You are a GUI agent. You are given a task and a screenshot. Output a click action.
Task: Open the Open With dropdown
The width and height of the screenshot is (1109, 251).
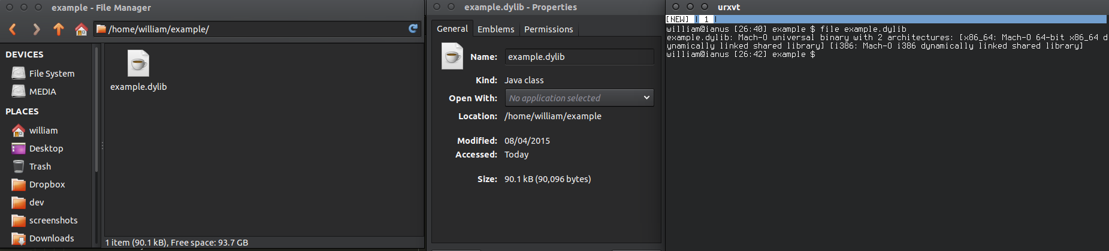click(579, 98)
